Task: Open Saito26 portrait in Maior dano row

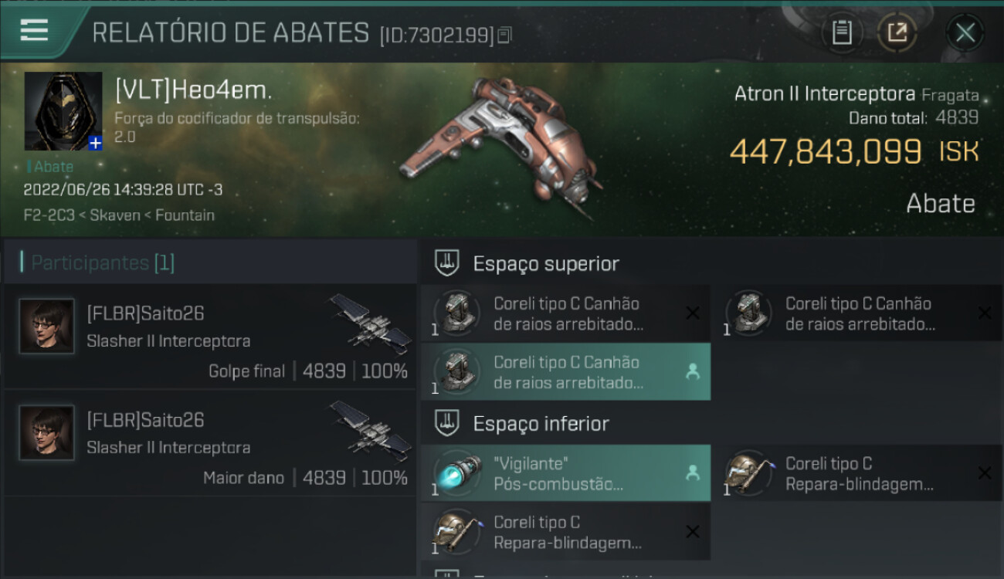Action: pyautogui.click(x=47, y=433)
